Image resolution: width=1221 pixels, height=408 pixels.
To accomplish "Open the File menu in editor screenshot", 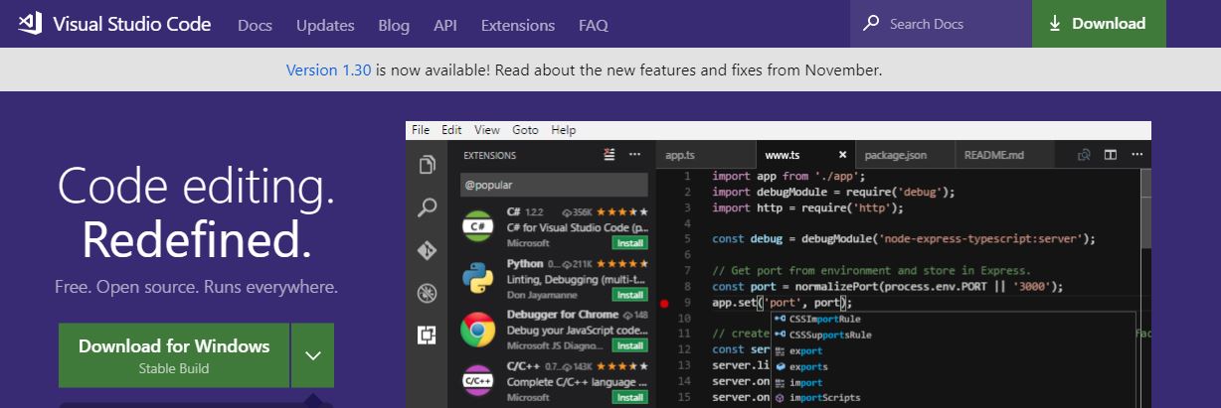I will (421, 130).
